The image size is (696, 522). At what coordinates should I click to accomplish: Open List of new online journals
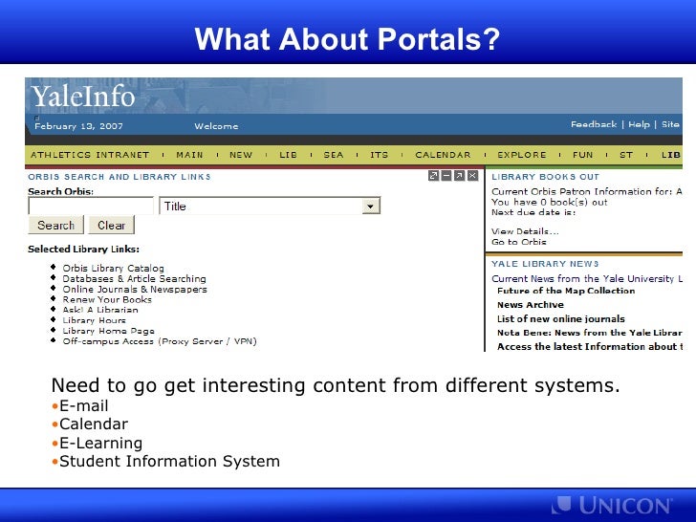click(x=560, y=318)
